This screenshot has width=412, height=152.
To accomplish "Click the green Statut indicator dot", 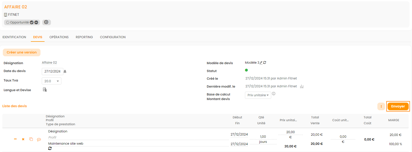I will 246,70.
